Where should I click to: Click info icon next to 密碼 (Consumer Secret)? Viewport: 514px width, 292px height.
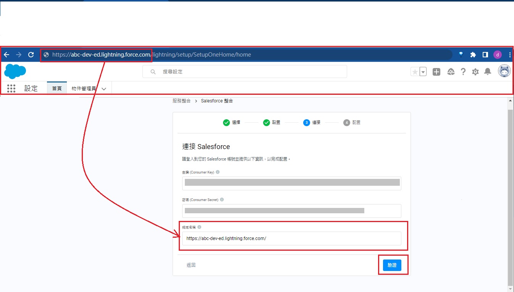coord(222,200)
